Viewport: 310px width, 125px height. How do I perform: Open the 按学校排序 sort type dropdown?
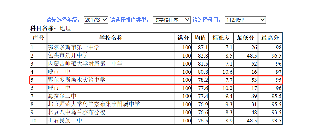(x=171, y=20)
